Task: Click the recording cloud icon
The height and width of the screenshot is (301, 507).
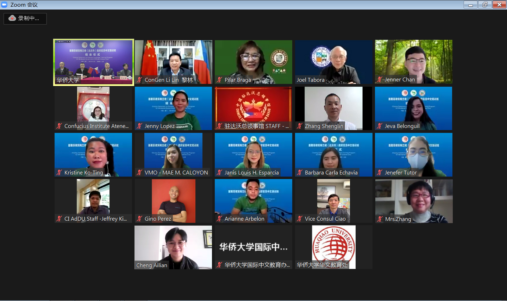Action: click(12, 18)
